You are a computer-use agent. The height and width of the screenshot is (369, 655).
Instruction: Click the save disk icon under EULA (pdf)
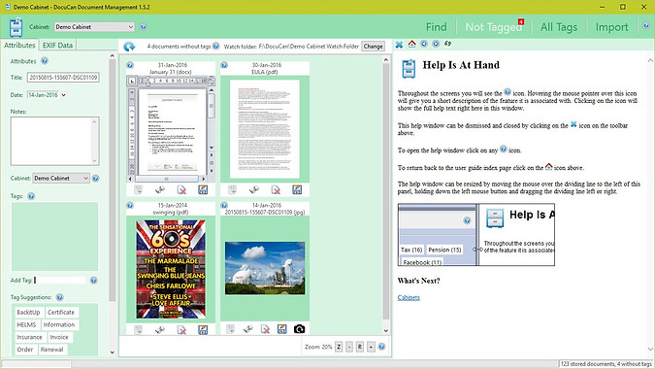pos(297,189)
